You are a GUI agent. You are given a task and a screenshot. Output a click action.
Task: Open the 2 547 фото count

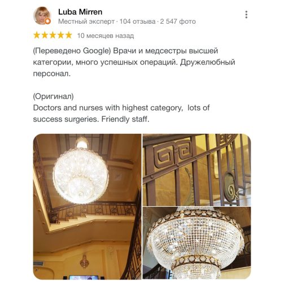tap(178, 21)
